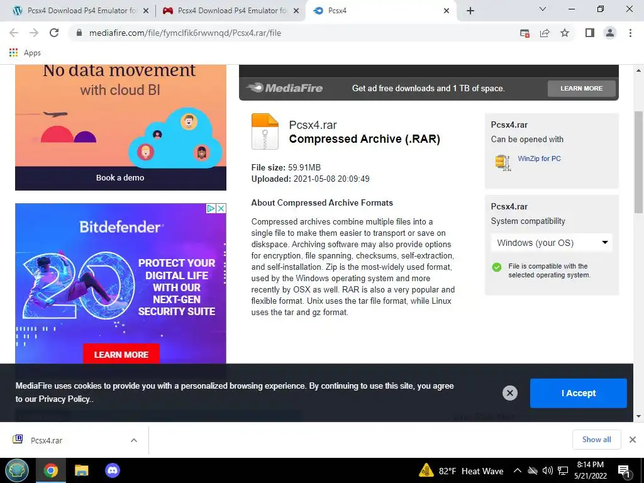Viewport: 644px width, 483px height.
Task: Open the weather Heat Wave widget
Action: pyautogui.click(x=461, y=470)
